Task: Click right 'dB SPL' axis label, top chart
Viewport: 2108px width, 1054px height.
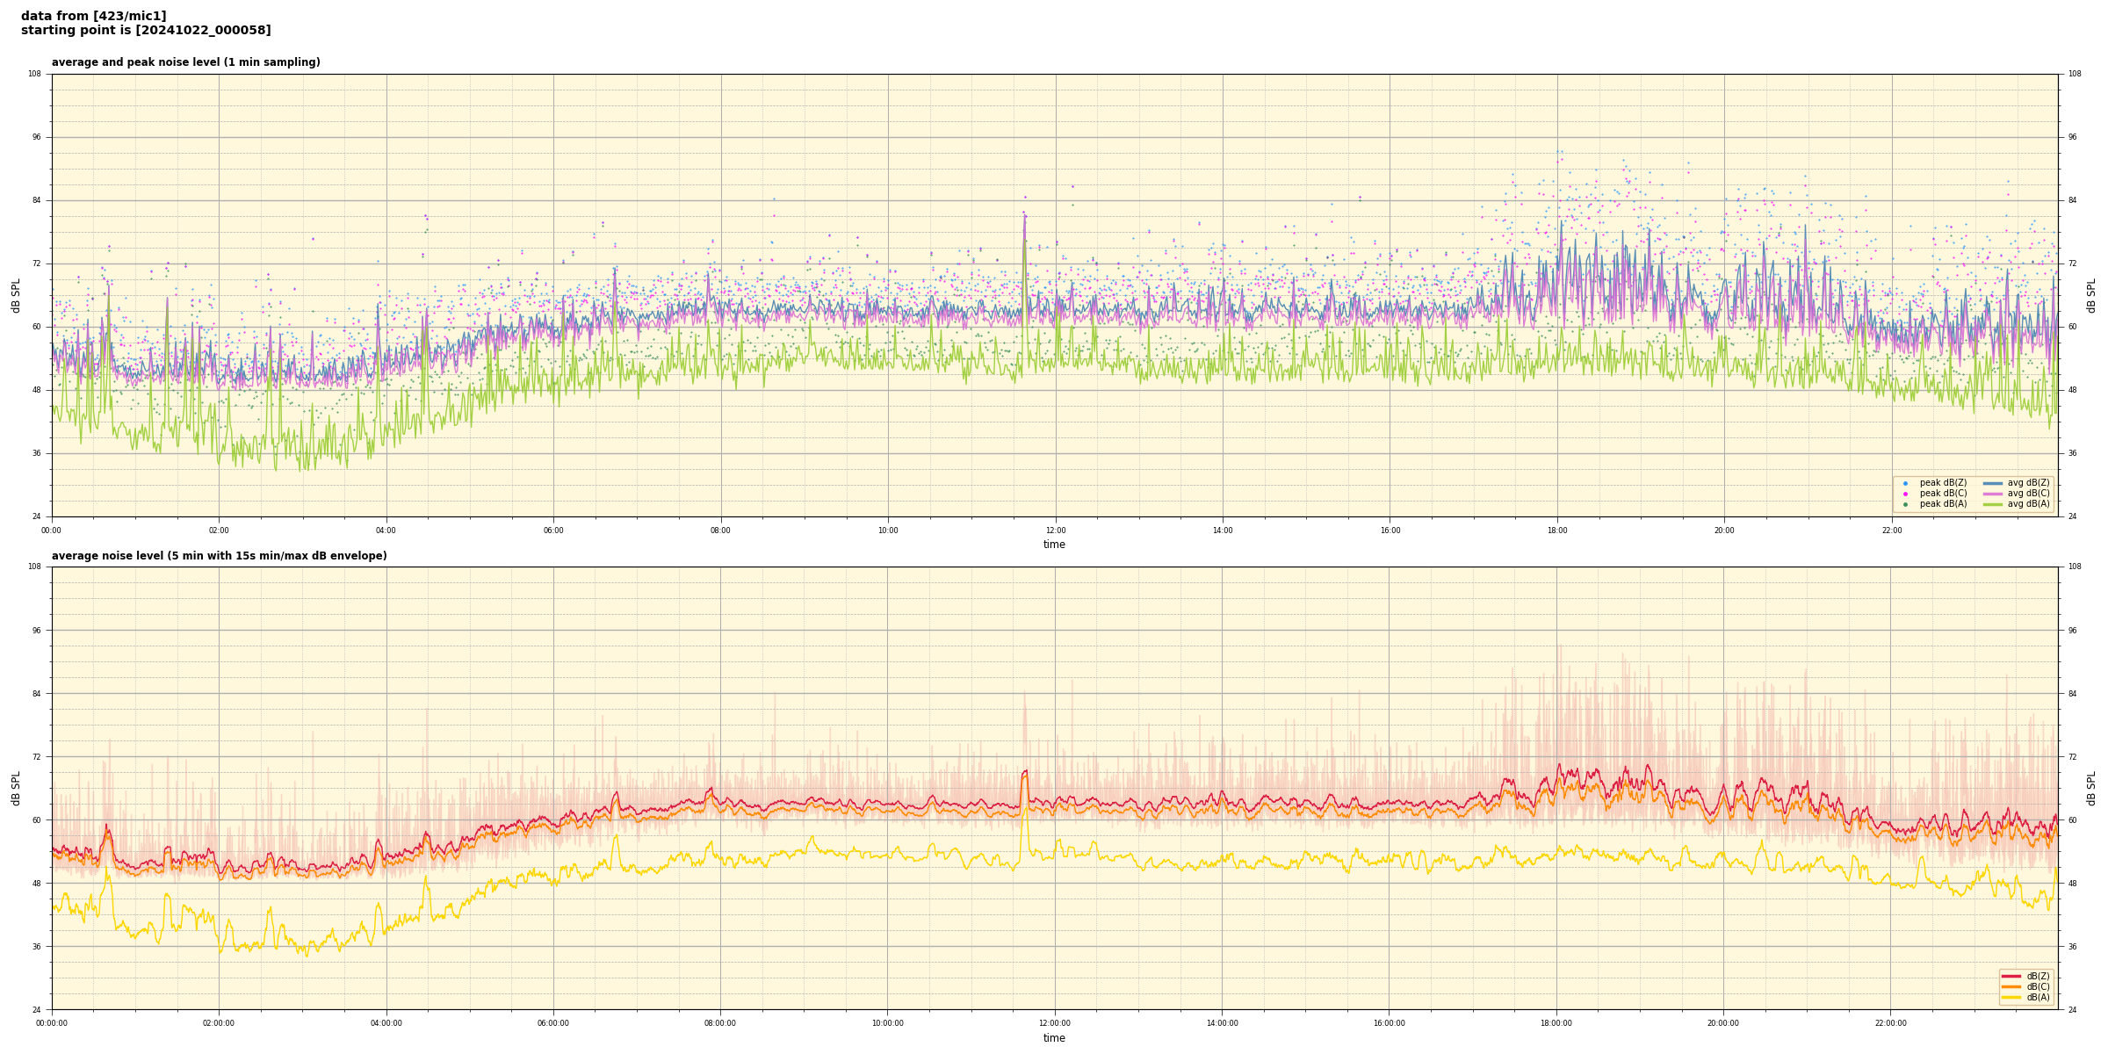Action: [2091, 295]
